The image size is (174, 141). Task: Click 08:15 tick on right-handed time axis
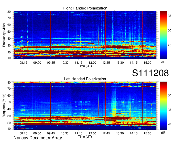coord(24,63)
